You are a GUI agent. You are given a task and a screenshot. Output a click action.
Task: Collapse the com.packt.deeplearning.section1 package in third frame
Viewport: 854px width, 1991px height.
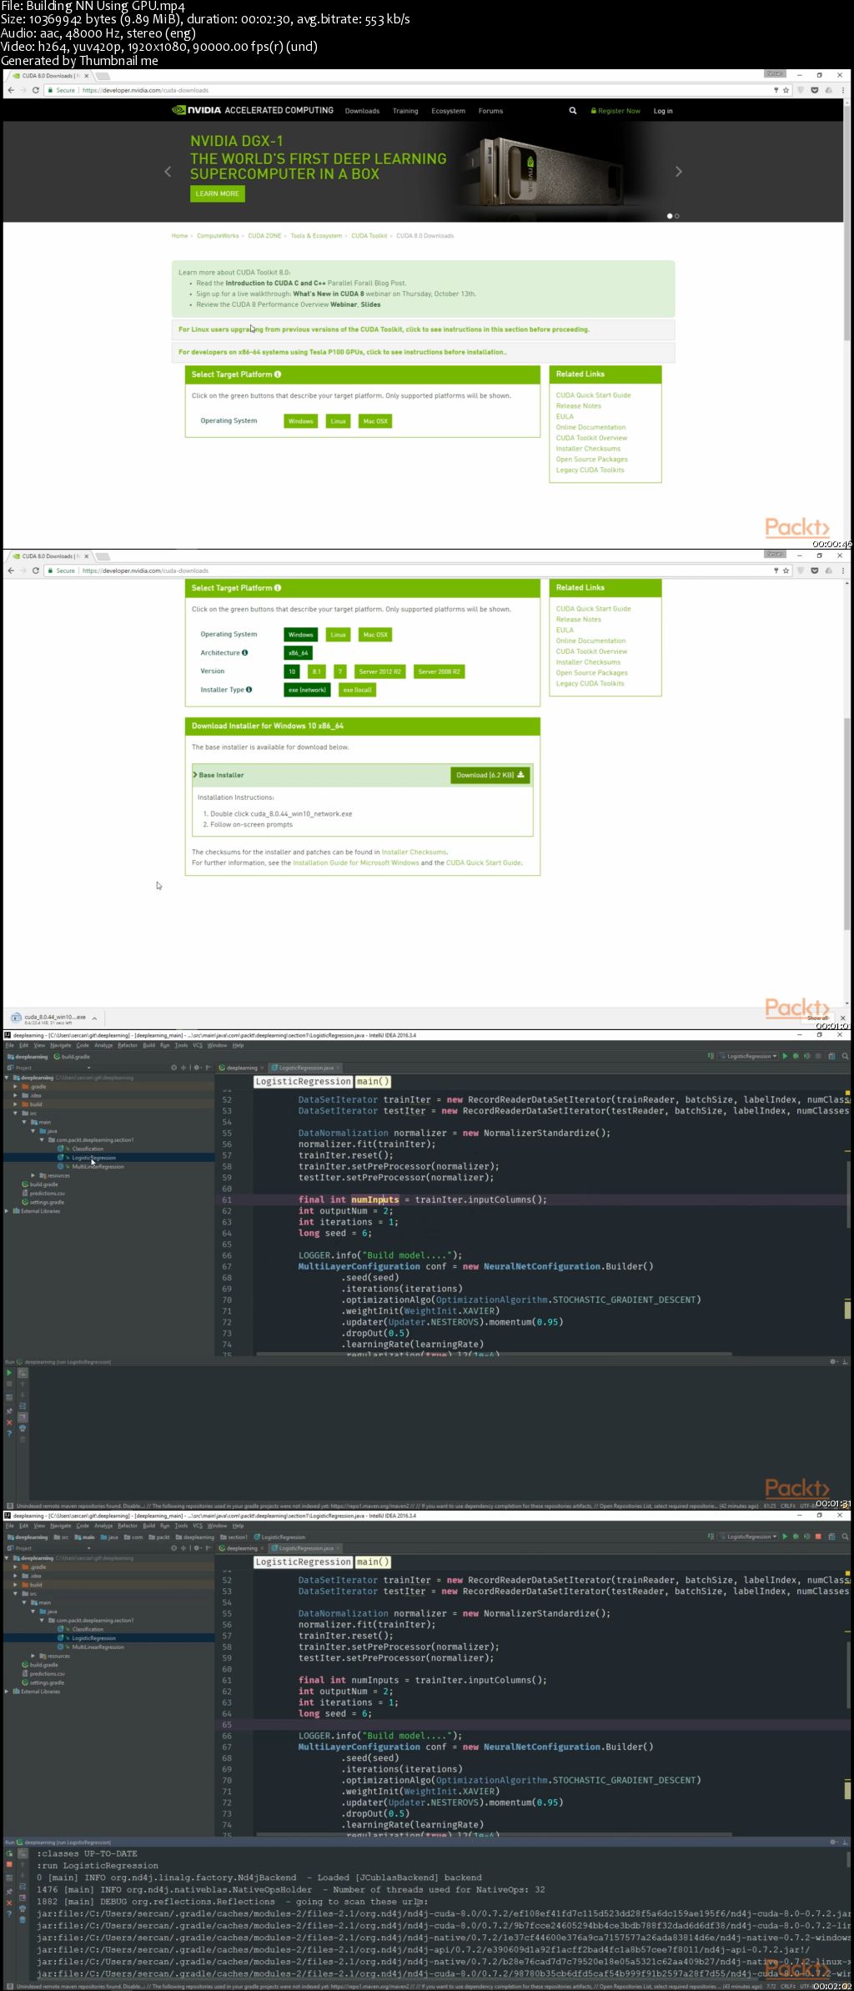(42, 1140)
